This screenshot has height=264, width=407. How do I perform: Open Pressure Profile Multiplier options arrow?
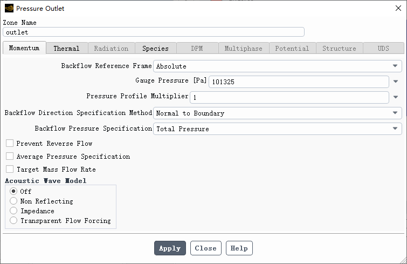point(396,97)
